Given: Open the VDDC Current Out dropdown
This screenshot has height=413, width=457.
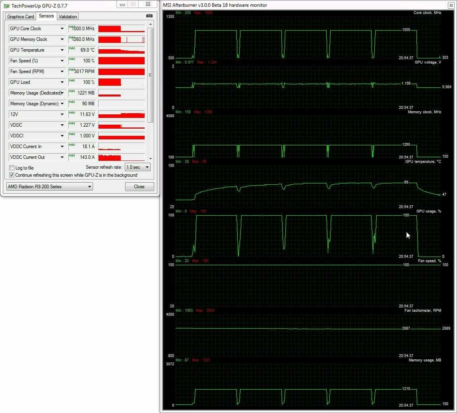Looking at the screenshot, I should 62,157.
